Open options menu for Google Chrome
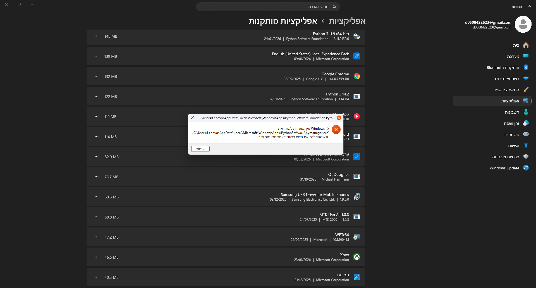The image size is (536, 288). 97,76
